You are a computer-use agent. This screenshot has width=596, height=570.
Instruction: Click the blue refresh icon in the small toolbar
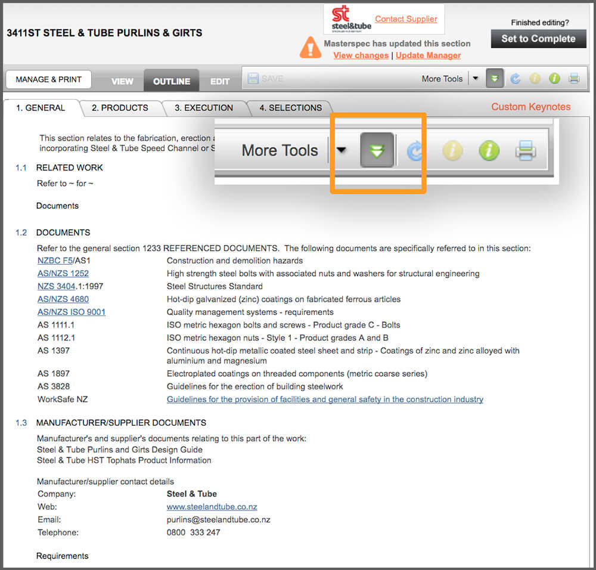(x=516, y=79)
